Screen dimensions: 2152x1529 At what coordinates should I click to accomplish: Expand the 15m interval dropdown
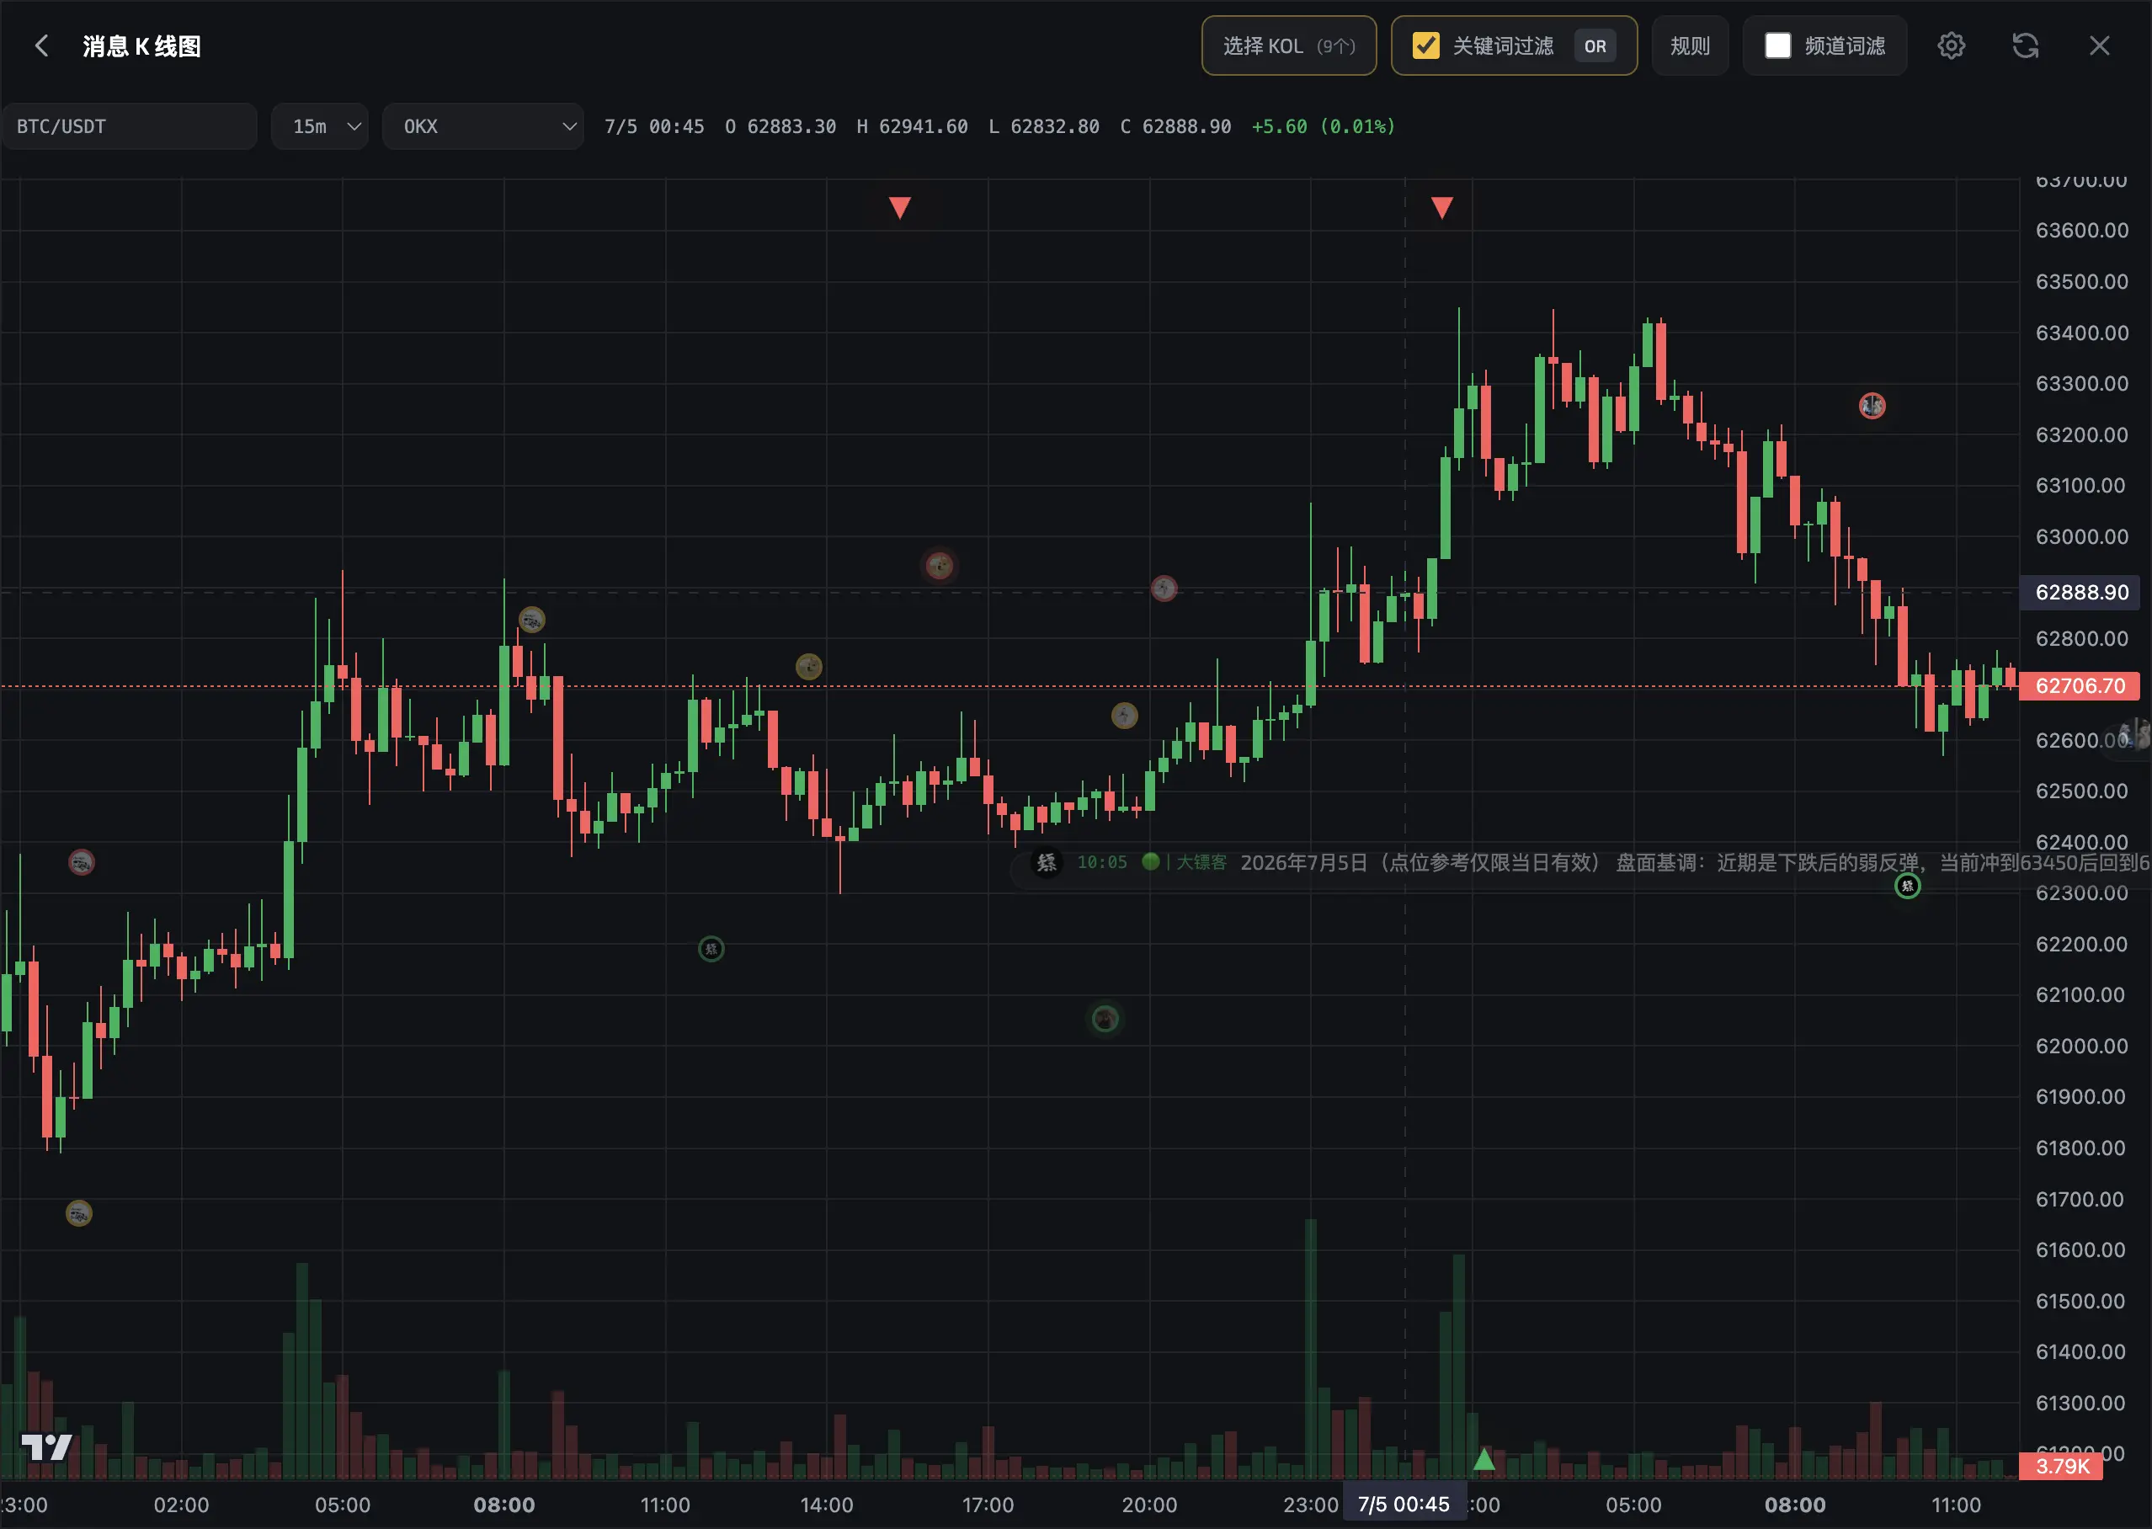[x=320, y=126]
